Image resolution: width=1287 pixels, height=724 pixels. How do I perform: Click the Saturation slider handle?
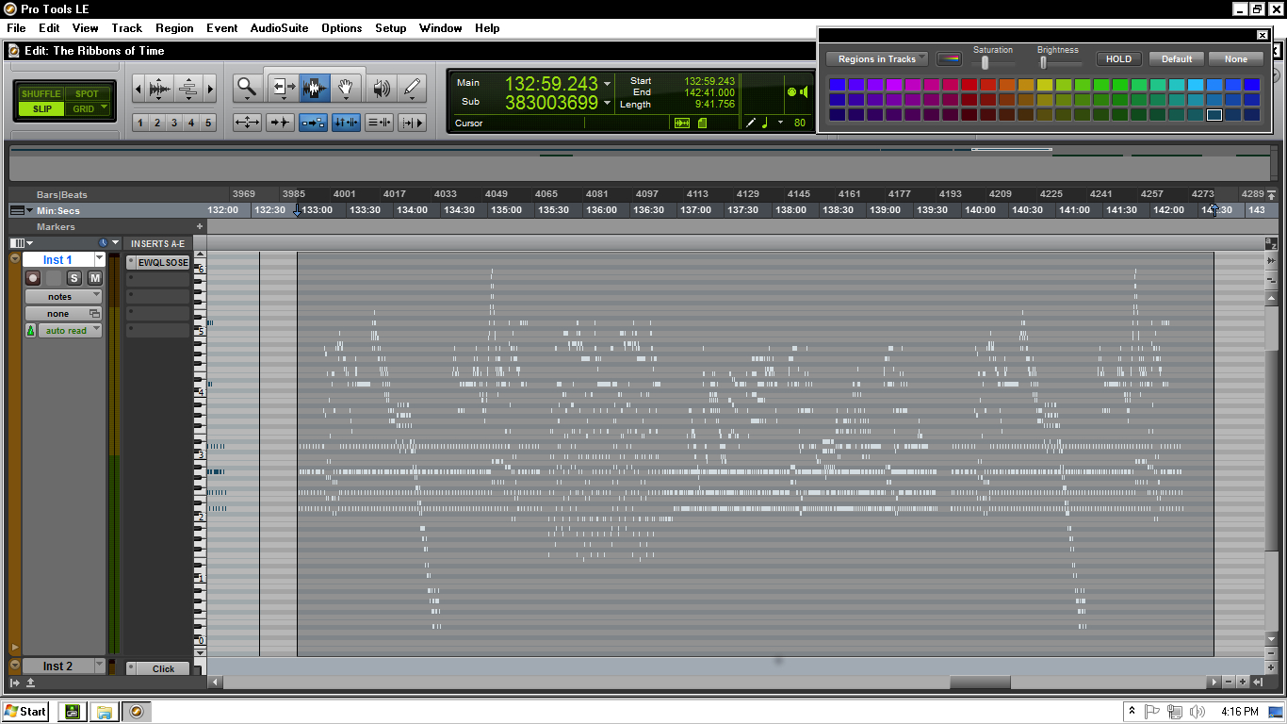pyautogui.click(x=986, y=62)
